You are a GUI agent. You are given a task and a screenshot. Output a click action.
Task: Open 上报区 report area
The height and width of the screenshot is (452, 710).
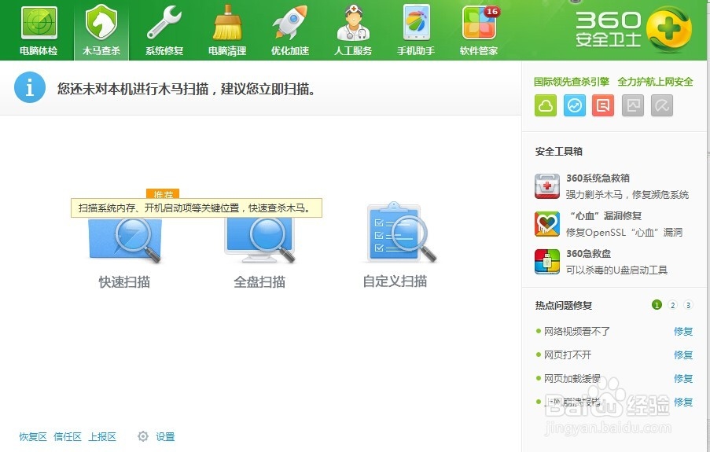(102, 436)
